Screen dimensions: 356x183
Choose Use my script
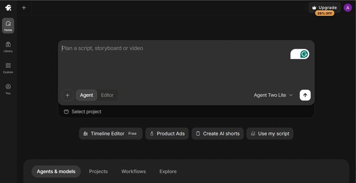coord(270,134)
